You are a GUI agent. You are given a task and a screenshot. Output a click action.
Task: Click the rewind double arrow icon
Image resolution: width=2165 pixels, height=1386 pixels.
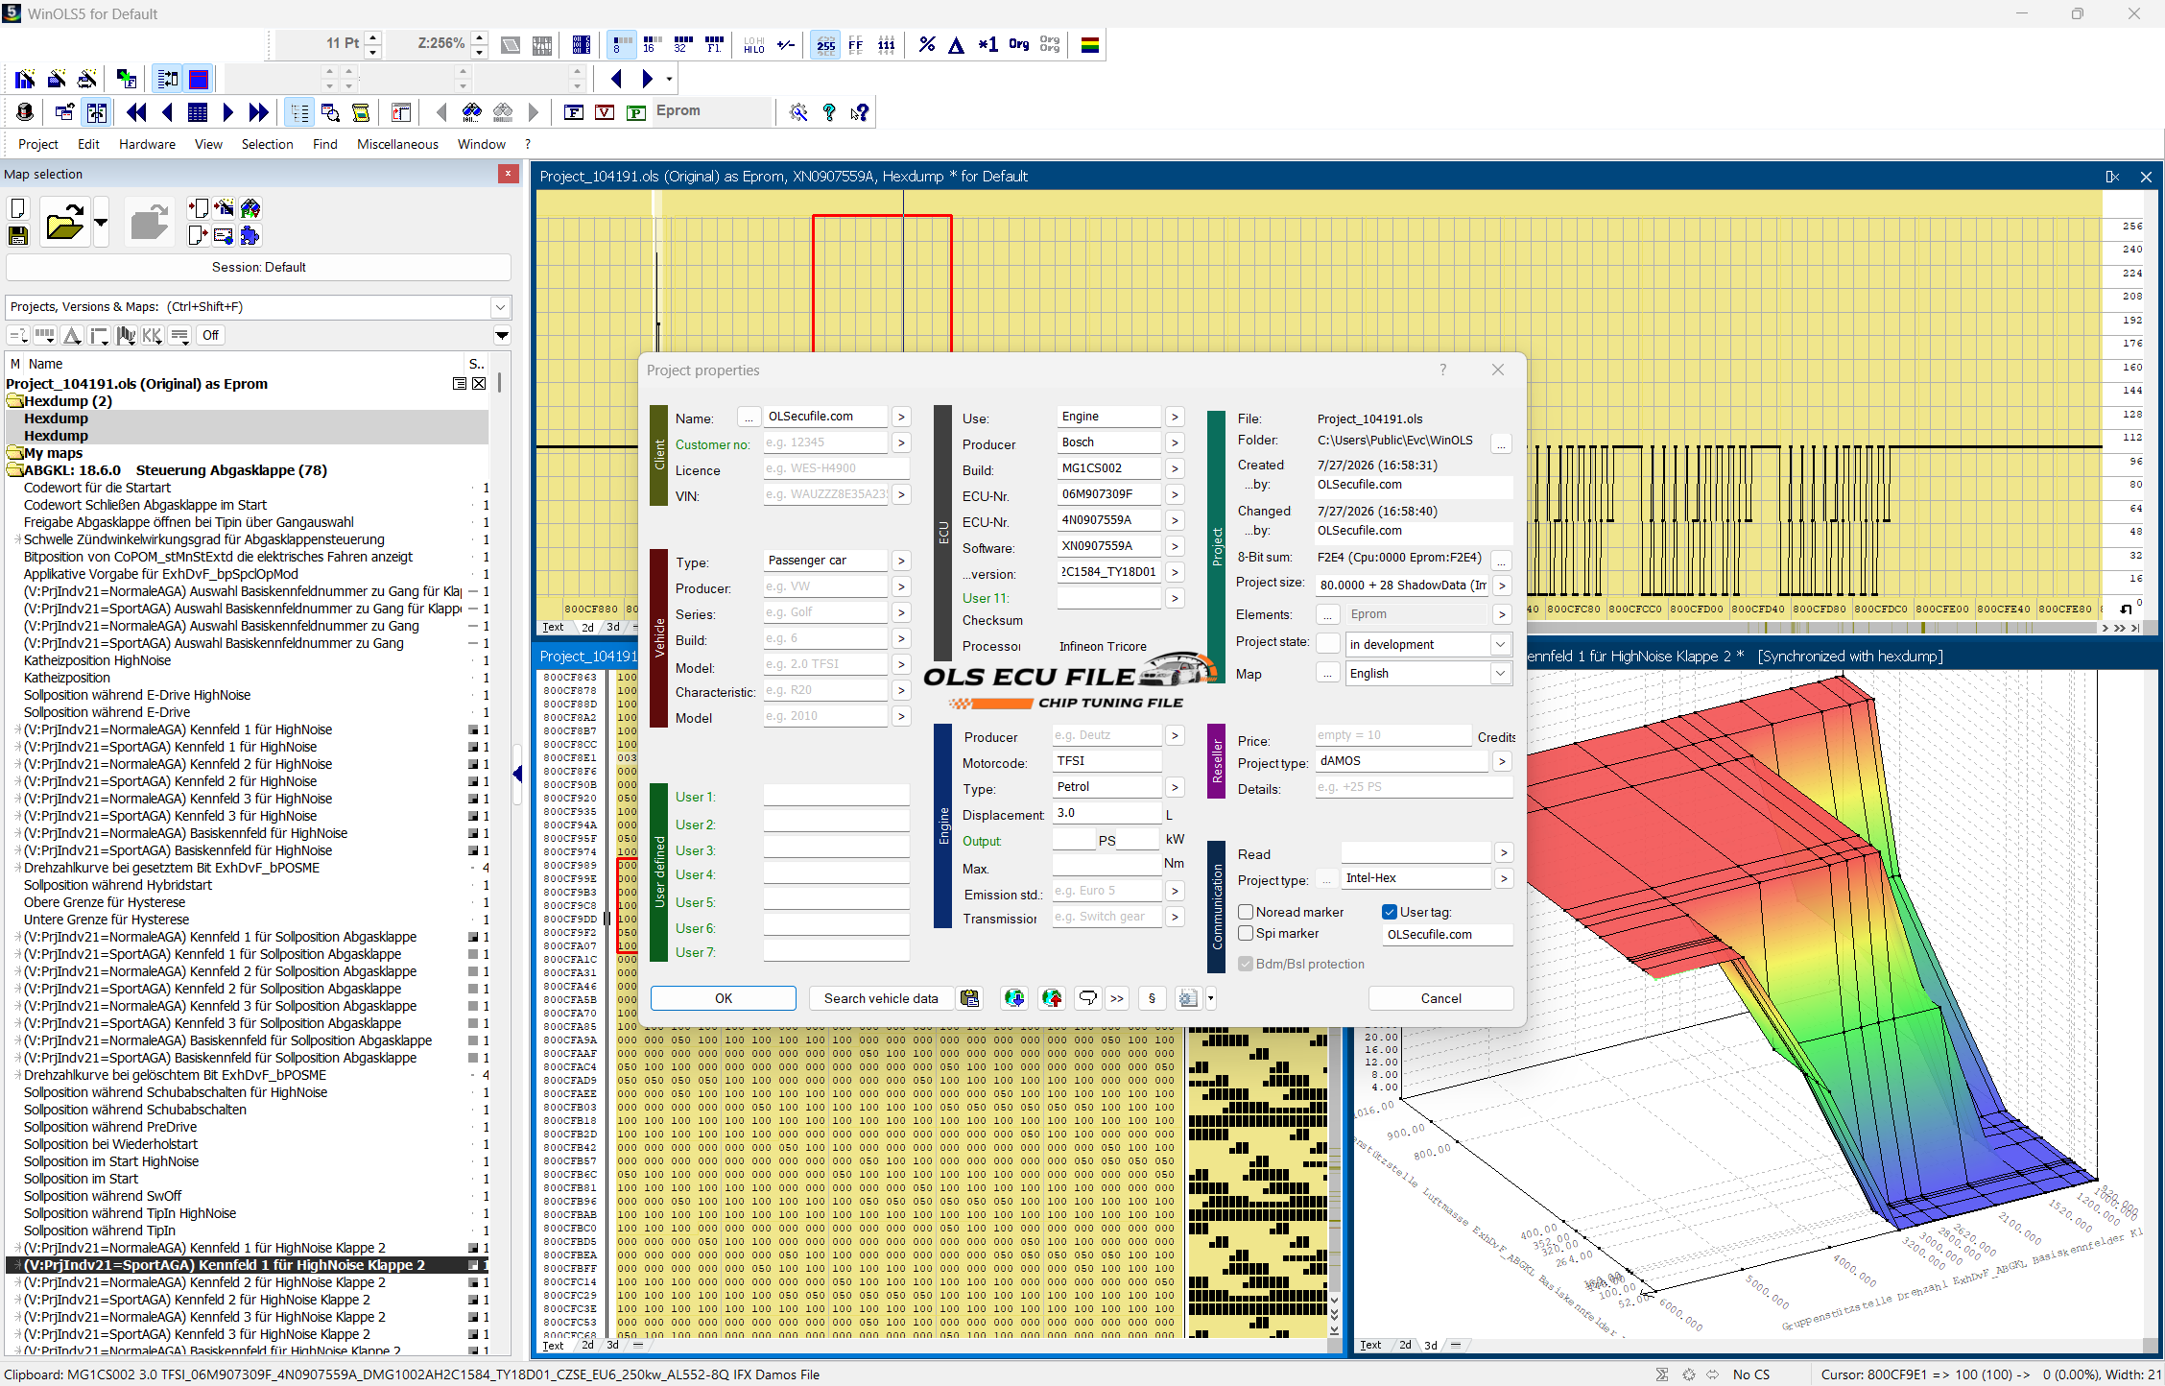coord(136,112)
